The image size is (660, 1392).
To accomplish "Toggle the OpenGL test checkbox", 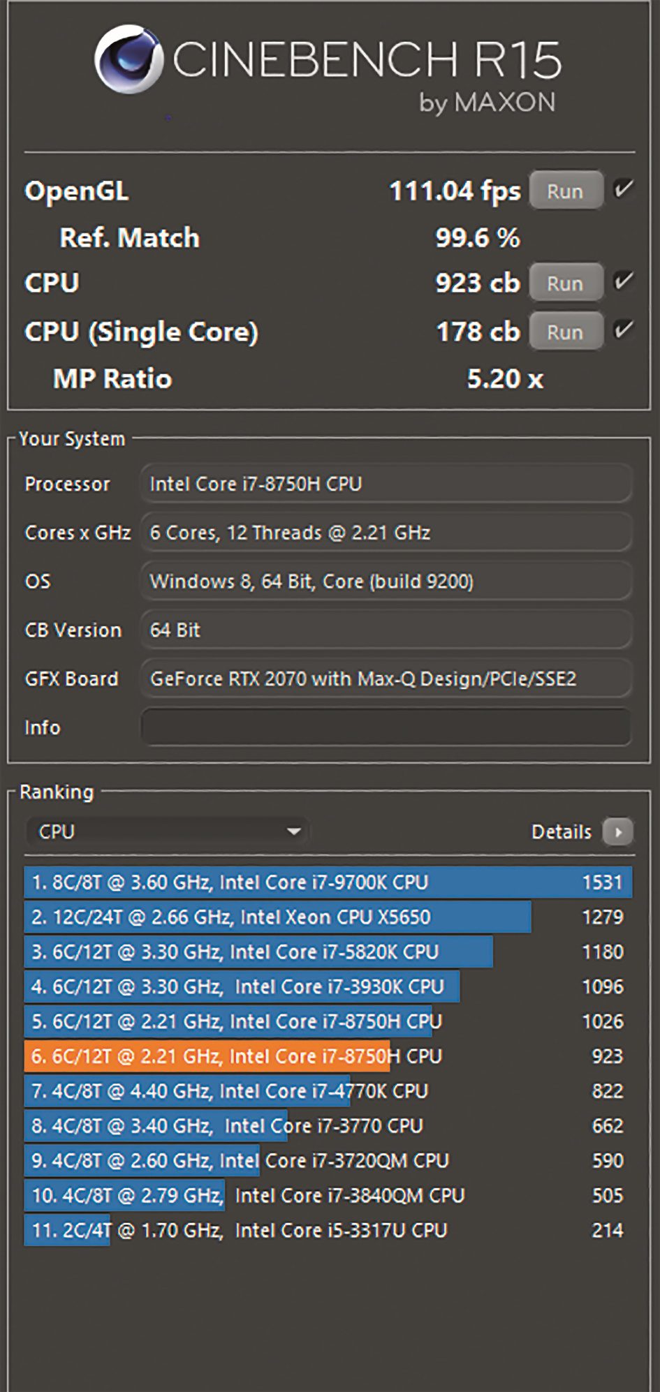I will (x=623, y=189).
